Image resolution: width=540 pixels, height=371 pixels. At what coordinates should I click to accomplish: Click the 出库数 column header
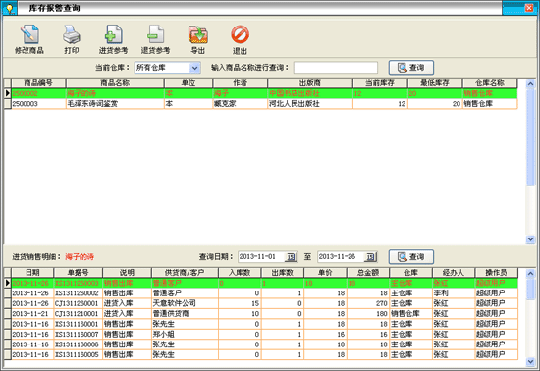coord(282,273)
